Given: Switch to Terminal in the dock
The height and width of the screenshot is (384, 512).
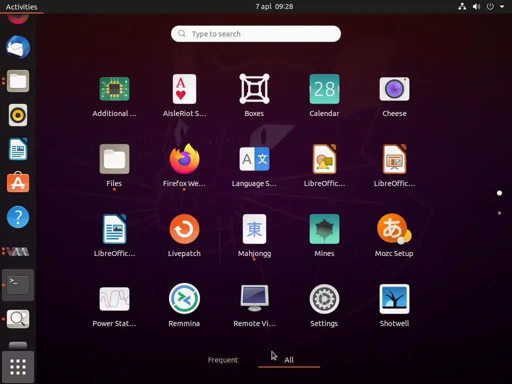Looking at the screenshot, I should coord(18,285).
